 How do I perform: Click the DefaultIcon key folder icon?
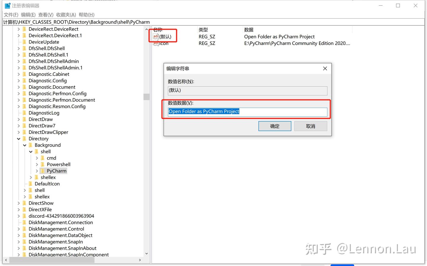point(31,184)
